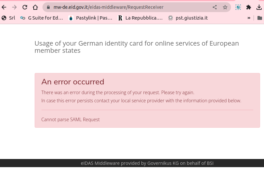Expand the hidden bookmarks chevron
The width and height of the screenshot is (264, 173).
click(x=249, y=18)
